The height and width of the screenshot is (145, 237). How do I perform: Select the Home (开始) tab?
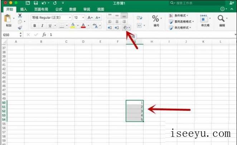(10, 9)
